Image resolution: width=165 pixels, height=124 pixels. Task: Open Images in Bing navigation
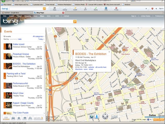[x=11, y=16]
